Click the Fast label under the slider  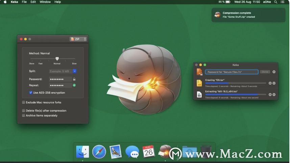[x=40, y=64]
